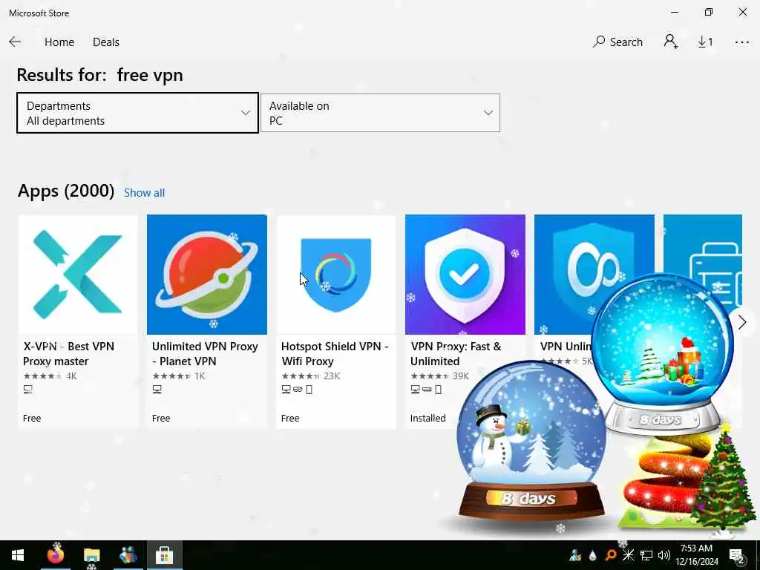Open Firefox from the taskbar
760x570 pixels.
55,555
